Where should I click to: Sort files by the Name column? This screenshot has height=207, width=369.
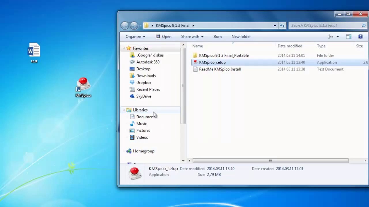point(198,46)
